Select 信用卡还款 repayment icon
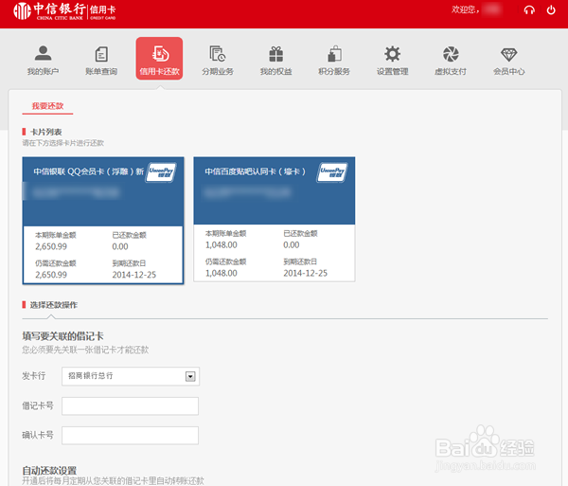The image size is (568, 486). [x=159, y=59]
